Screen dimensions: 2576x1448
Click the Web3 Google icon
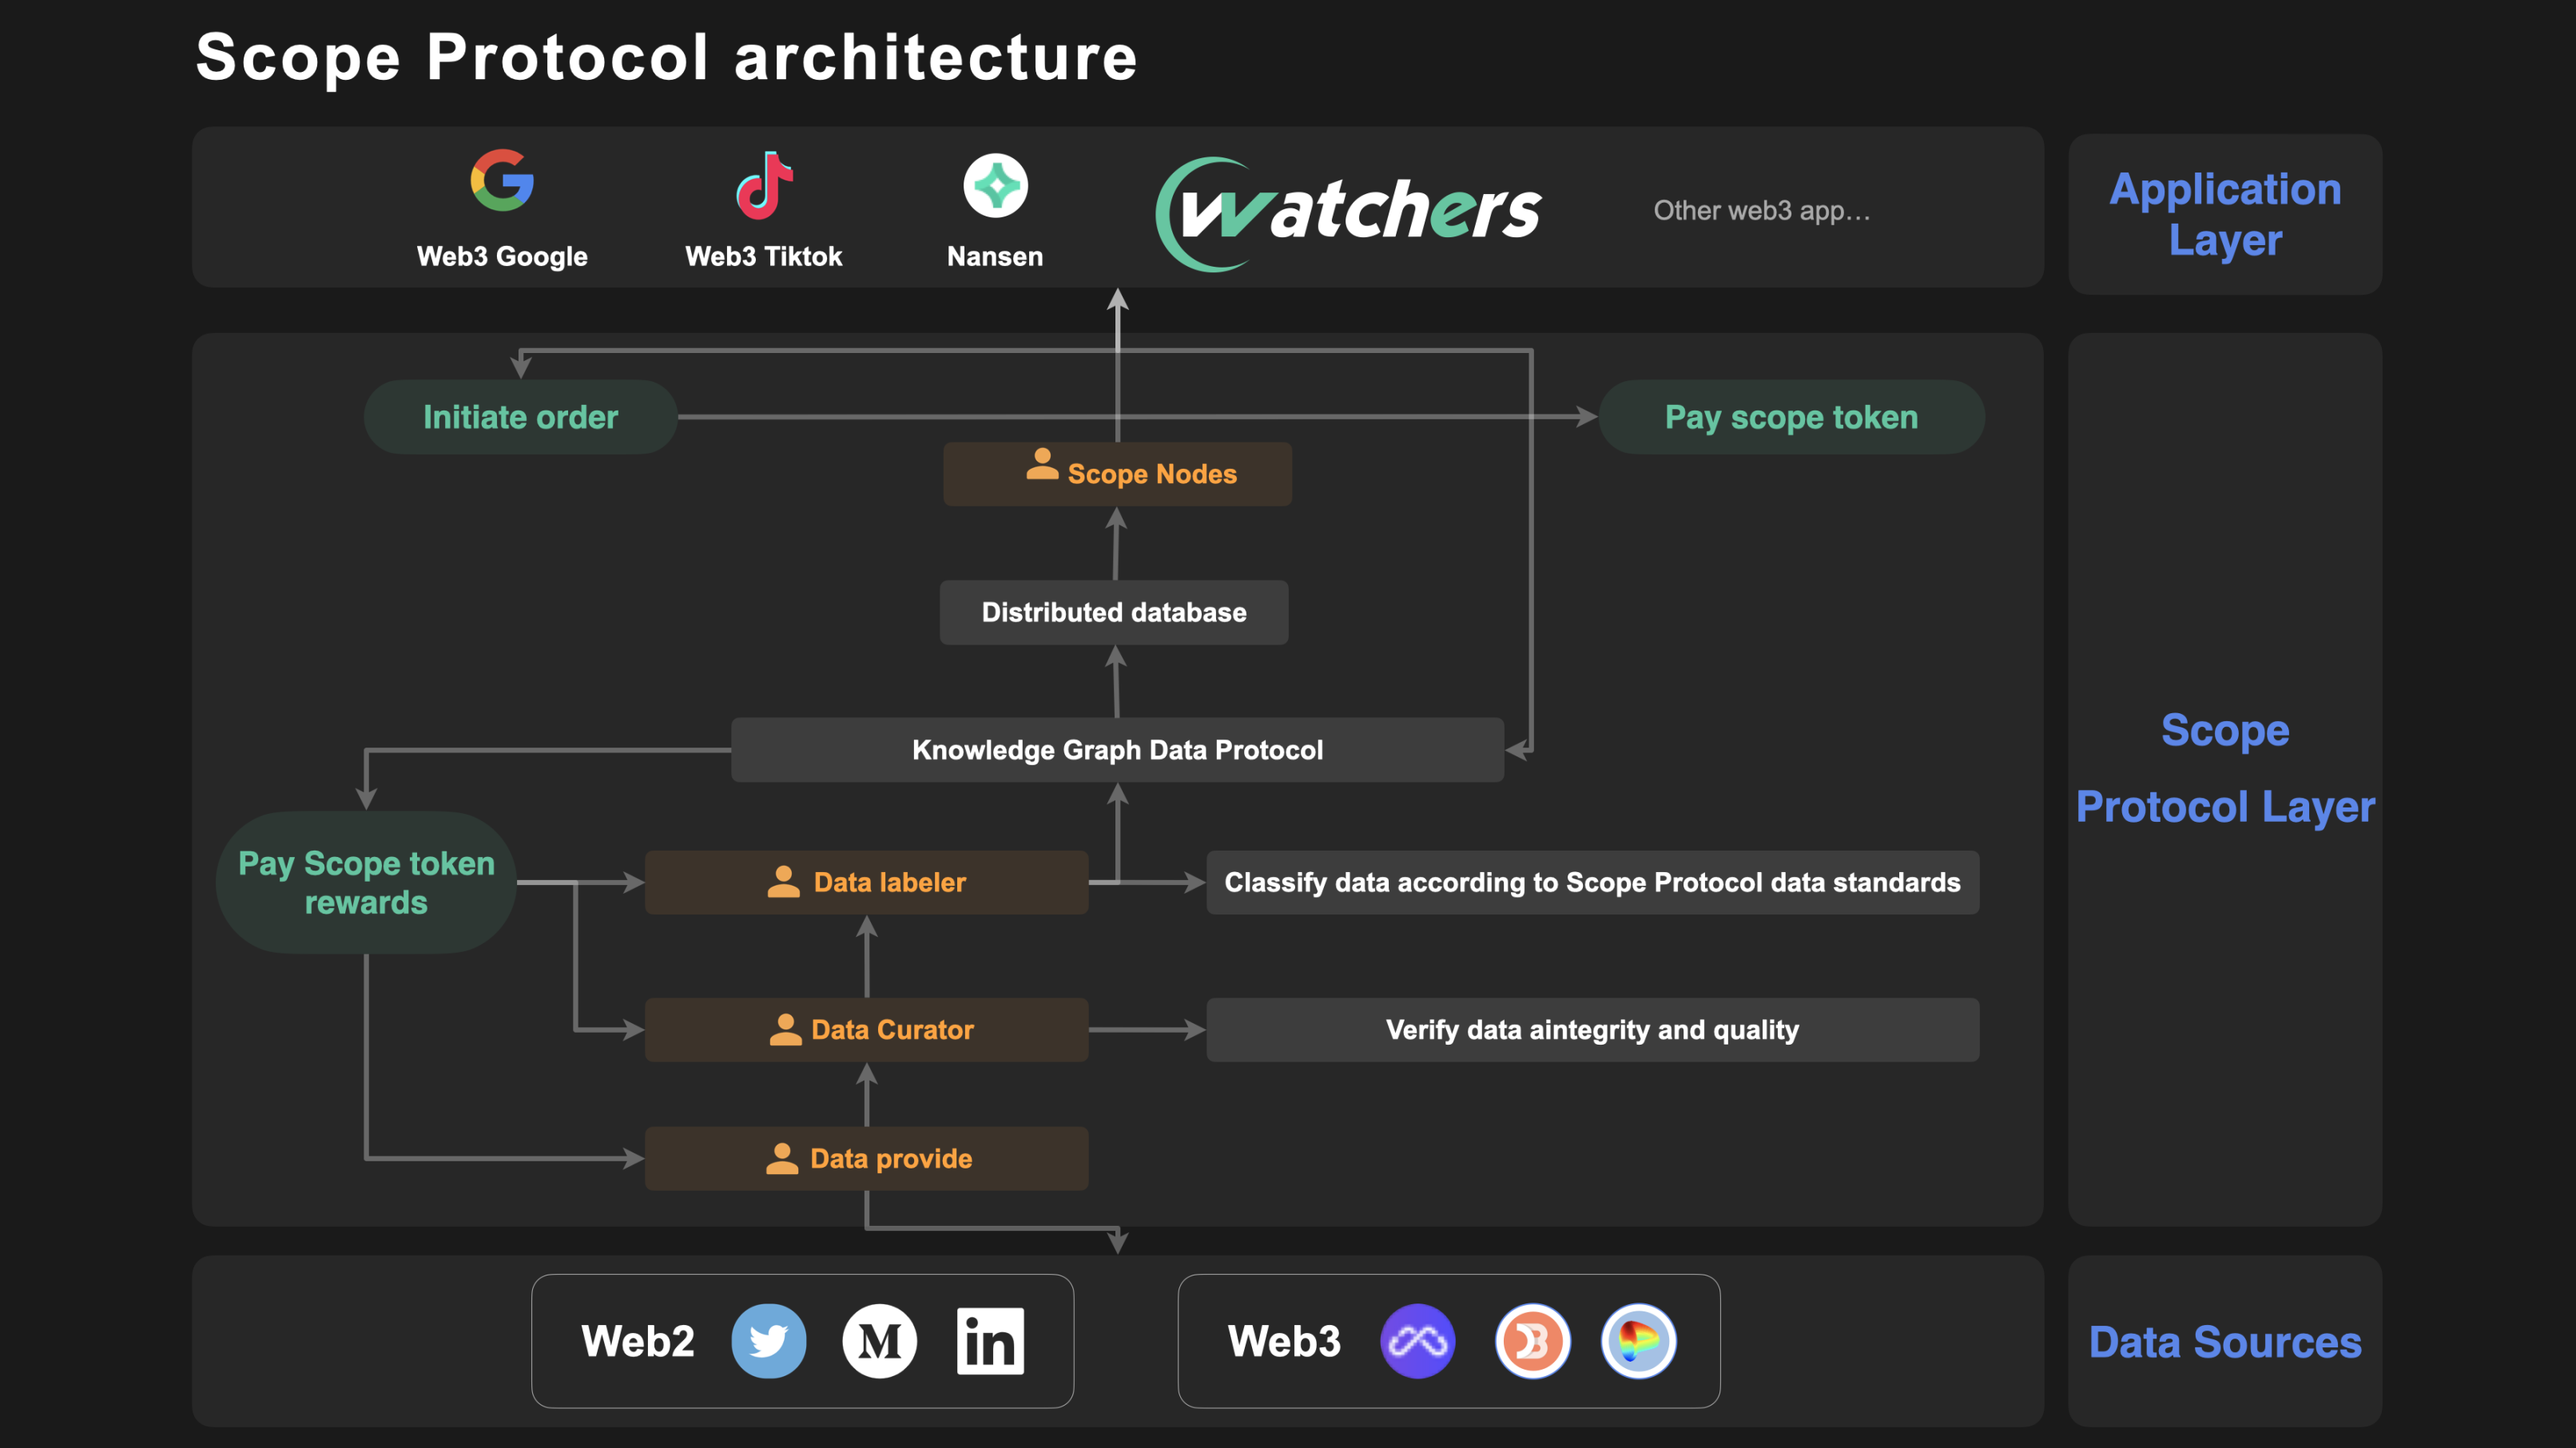point(502,182)
